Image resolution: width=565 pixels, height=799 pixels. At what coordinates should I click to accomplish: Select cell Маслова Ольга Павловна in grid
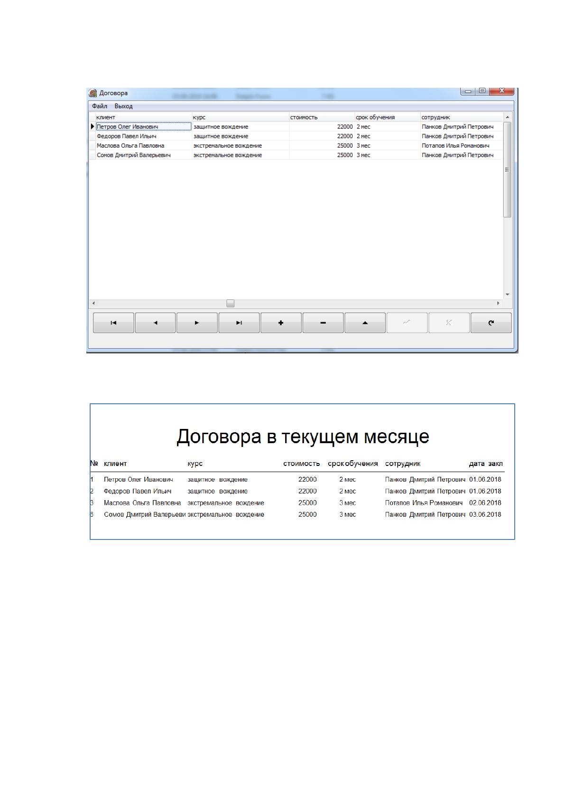(144, 146)
